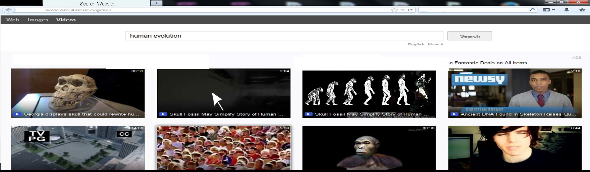Switch to the Images search tab
The image size is (590, 172).
point(38,20)
